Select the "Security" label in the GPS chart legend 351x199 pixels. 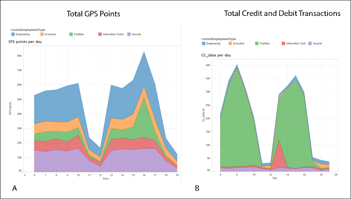(136, 34)
